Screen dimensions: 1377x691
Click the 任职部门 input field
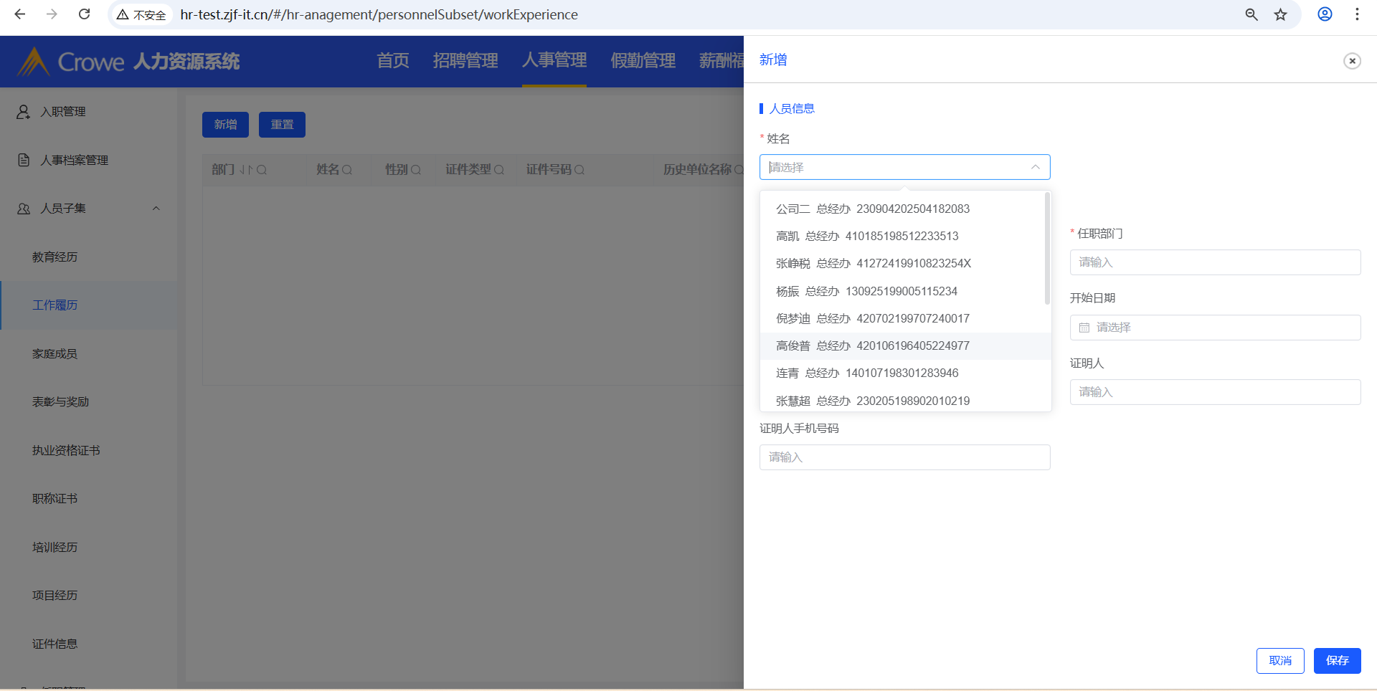point(1215,262)
